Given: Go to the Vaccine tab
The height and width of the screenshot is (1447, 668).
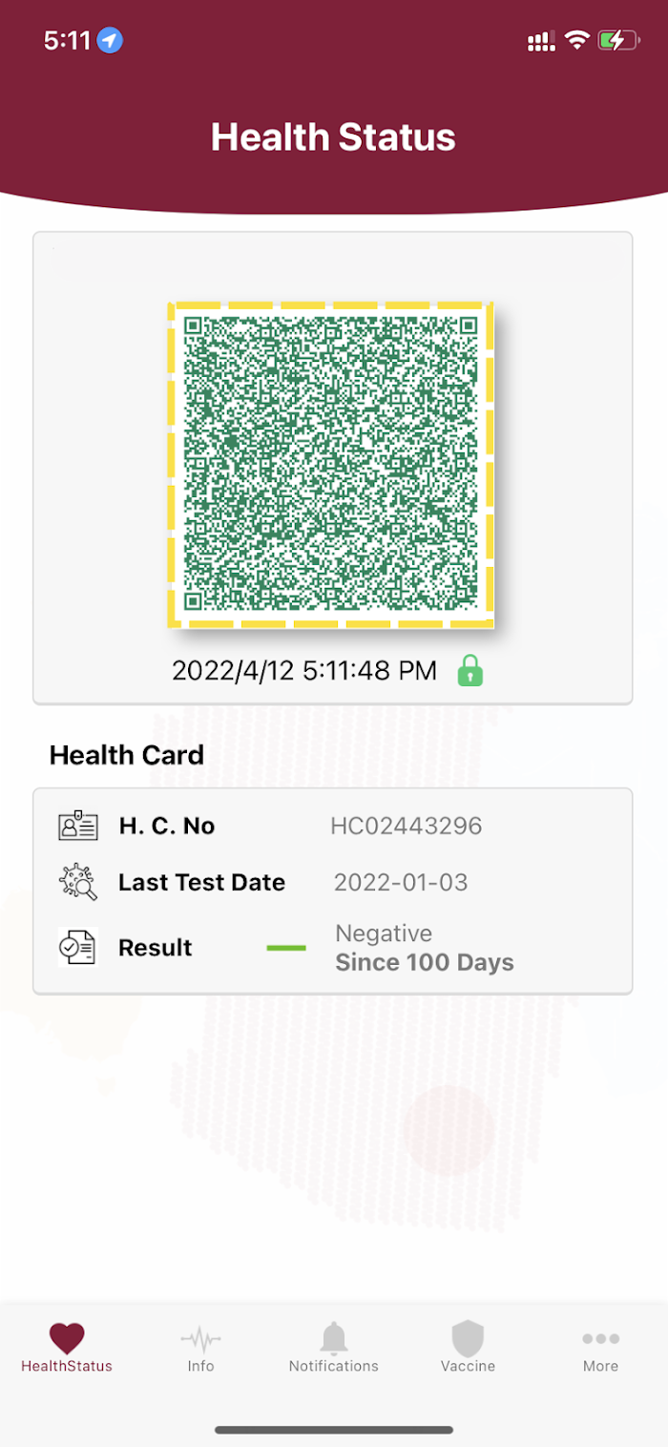Looking at the screenshot, I should coord(468,1347).
